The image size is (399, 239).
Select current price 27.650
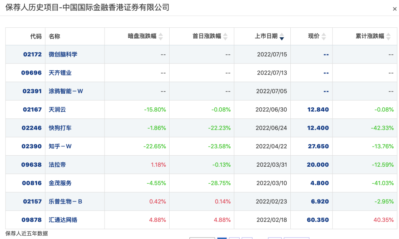pyautogui.click(x=318, y=146)
